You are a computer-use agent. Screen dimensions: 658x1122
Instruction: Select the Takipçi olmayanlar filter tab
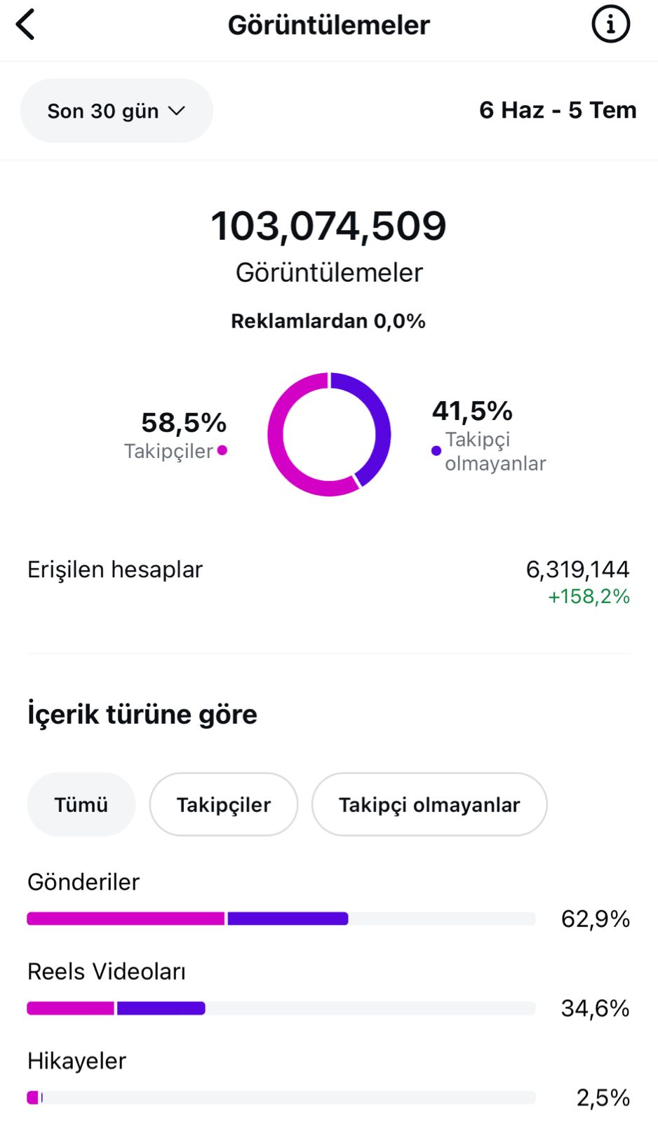click(429, 804)
